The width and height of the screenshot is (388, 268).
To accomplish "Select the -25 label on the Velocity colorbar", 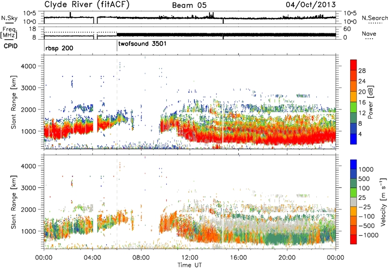I will click(366, 207).
